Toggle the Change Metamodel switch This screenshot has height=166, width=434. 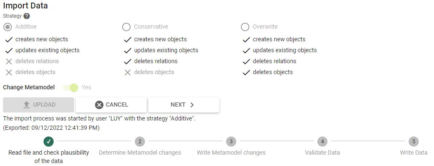71,88
